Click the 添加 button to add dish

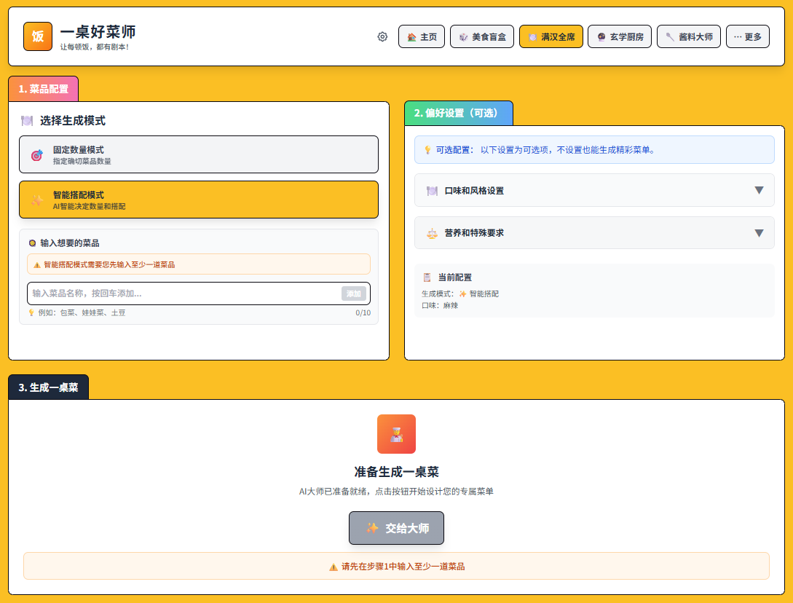pyautogui.click(x=354, y=293)
